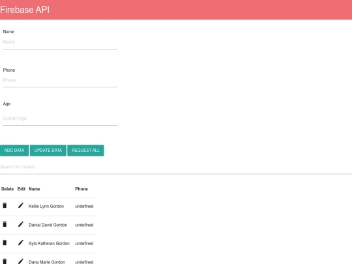Click the Delete column header
This screenshot has height=264, width=352.
point(7,189)
